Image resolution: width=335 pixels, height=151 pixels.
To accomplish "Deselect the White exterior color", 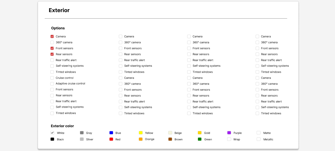I will [x=52, y=133].
